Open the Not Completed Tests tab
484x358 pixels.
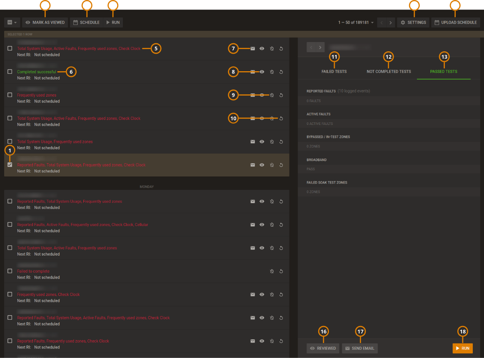click(389, 71)
